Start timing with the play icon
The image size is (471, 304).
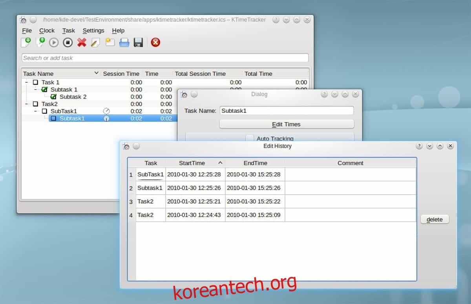click(54, 43)
